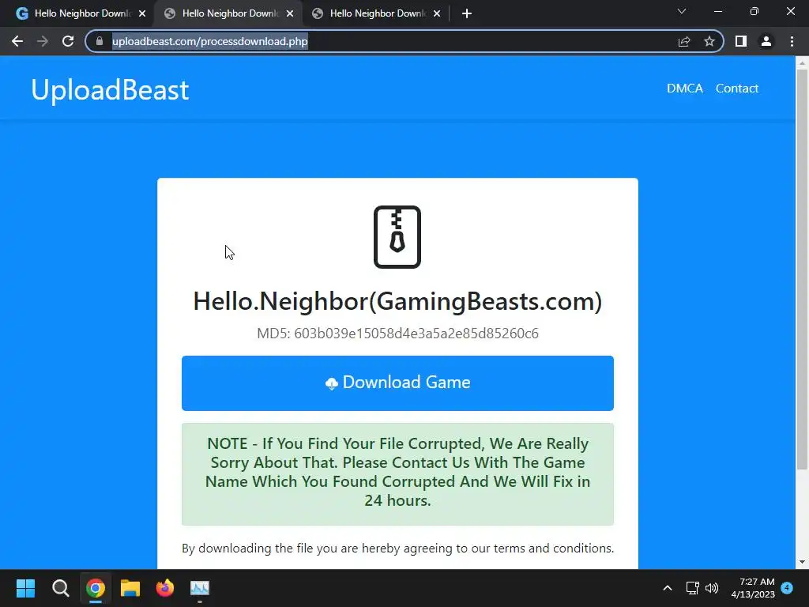Close the first Hello Neighbor tab
The image size is (809, 607).
point(142,13)
